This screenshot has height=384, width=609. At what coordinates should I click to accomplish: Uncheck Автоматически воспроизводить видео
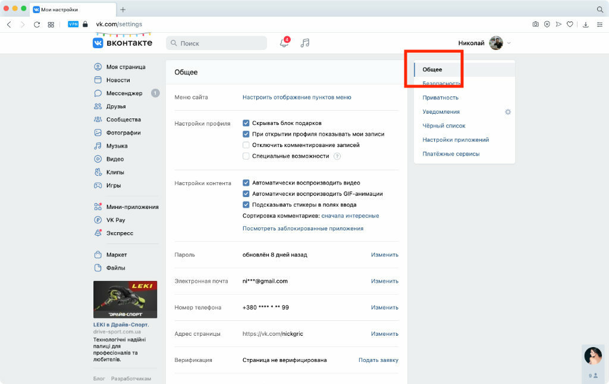[246, 183]
